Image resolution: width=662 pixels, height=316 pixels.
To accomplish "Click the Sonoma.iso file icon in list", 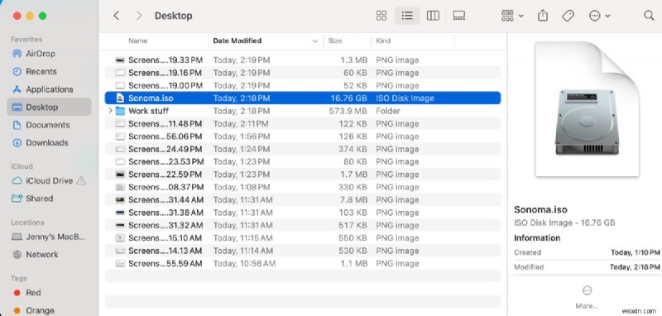I will point(120,98).
